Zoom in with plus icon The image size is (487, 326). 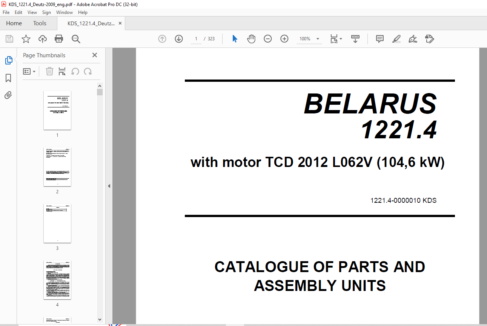coord(284,39)
